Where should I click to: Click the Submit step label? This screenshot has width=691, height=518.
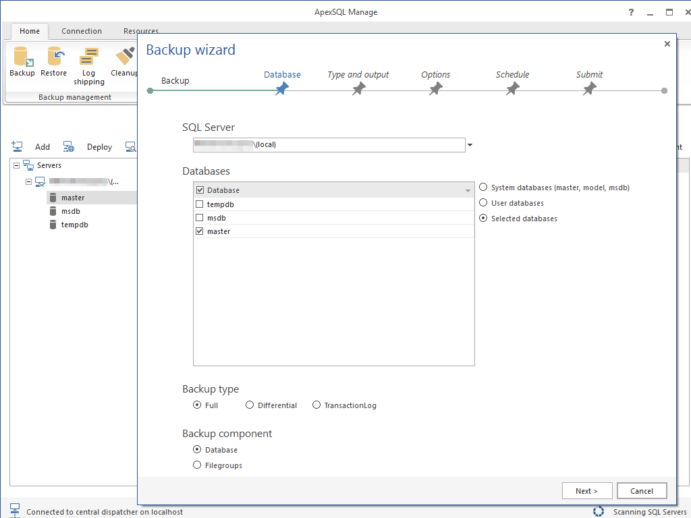[x=589, y=74]
